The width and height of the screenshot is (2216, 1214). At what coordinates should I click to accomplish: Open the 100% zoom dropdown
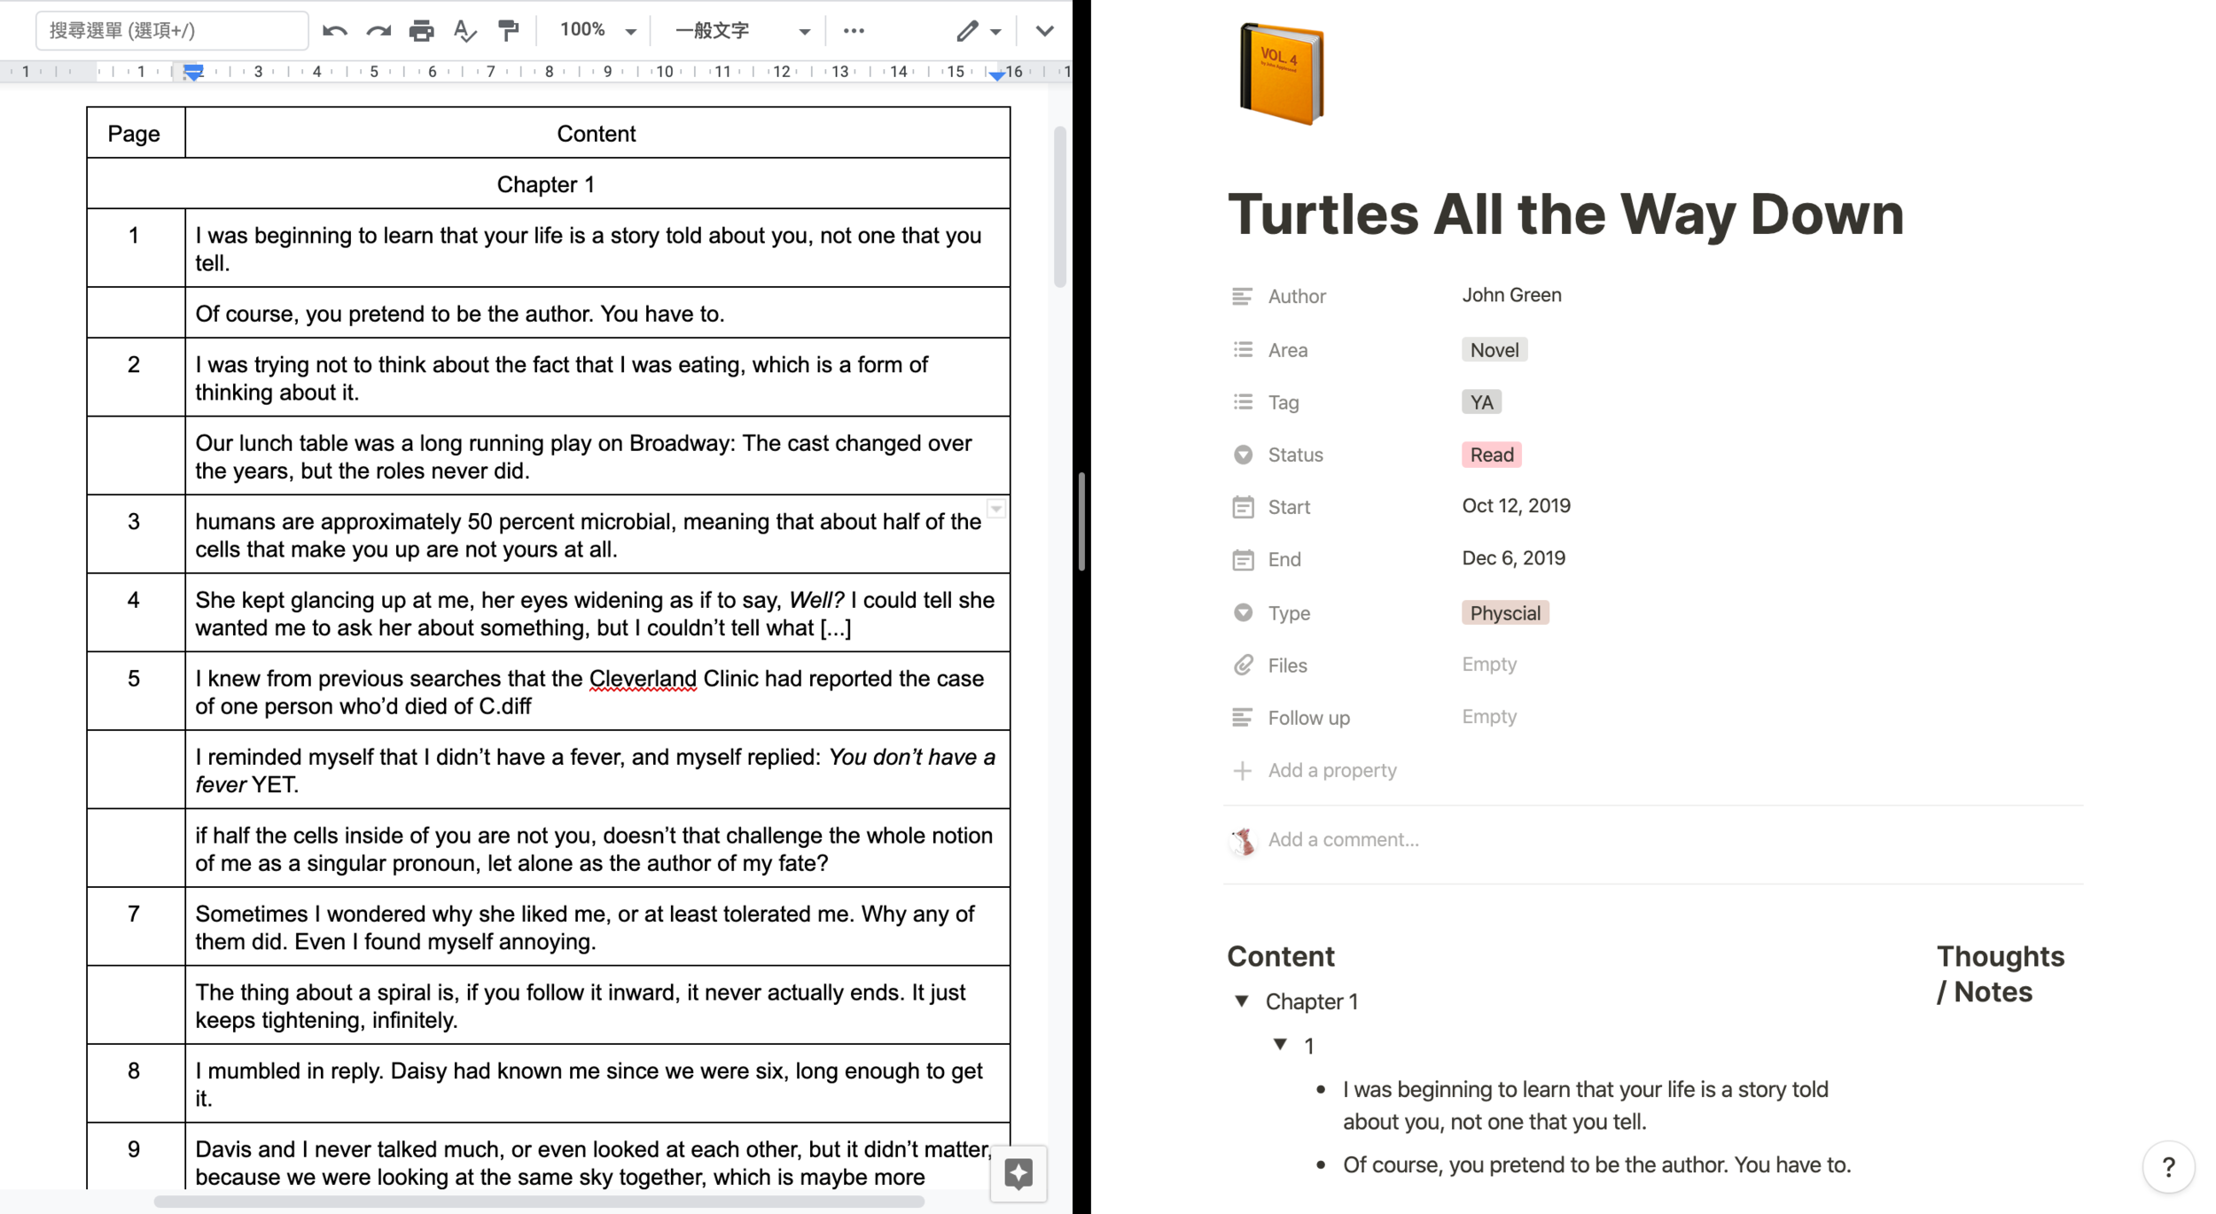598,31
